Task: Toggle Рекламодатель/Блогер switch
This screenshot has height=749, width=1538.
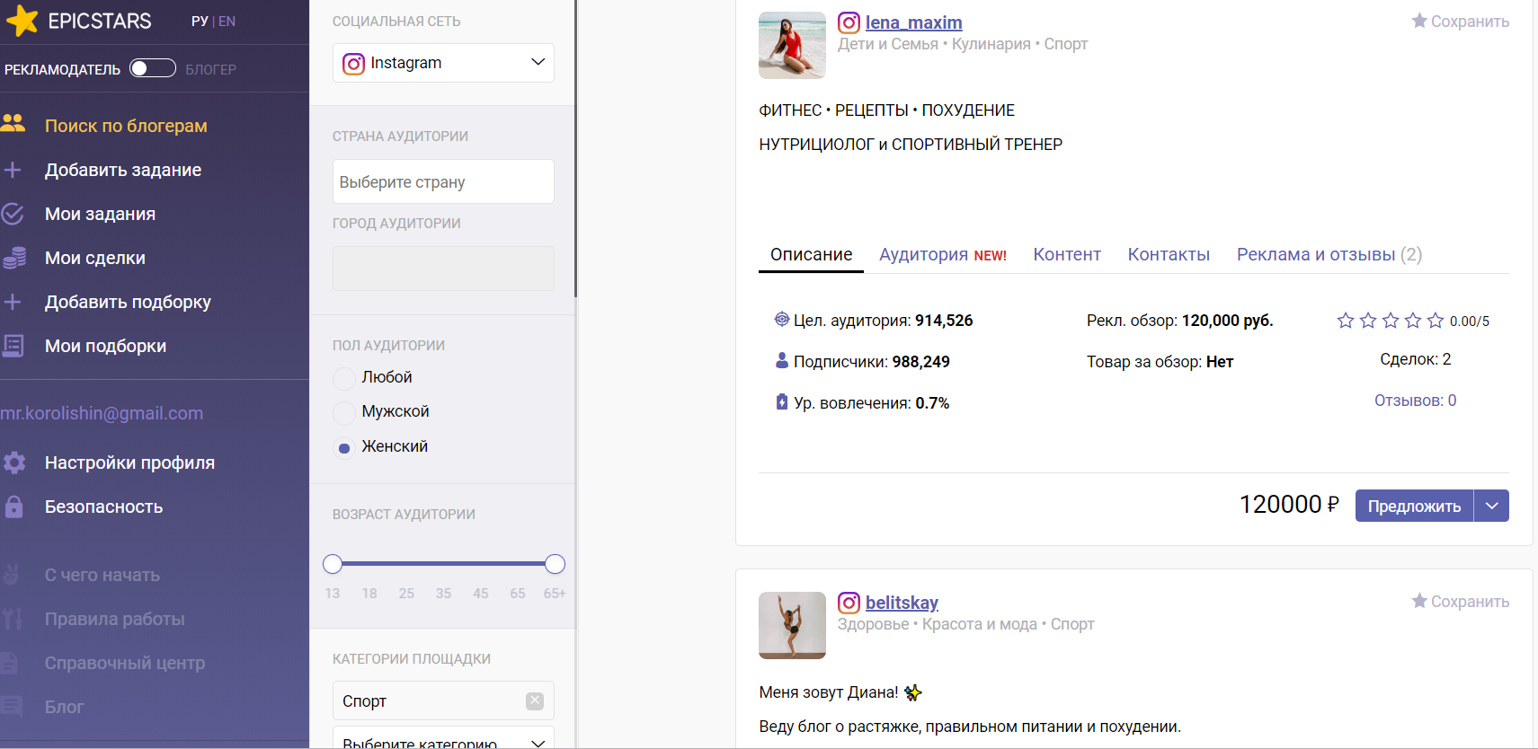Action: click(x=152, y=68)
